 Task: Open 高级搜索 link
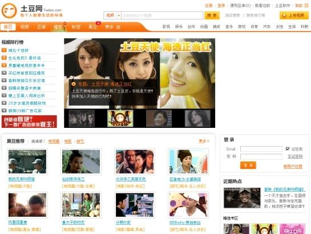(232, 15)
